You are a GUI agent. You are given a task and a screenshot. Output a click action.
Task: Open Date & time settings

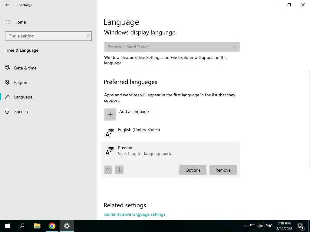coord(25,68)
